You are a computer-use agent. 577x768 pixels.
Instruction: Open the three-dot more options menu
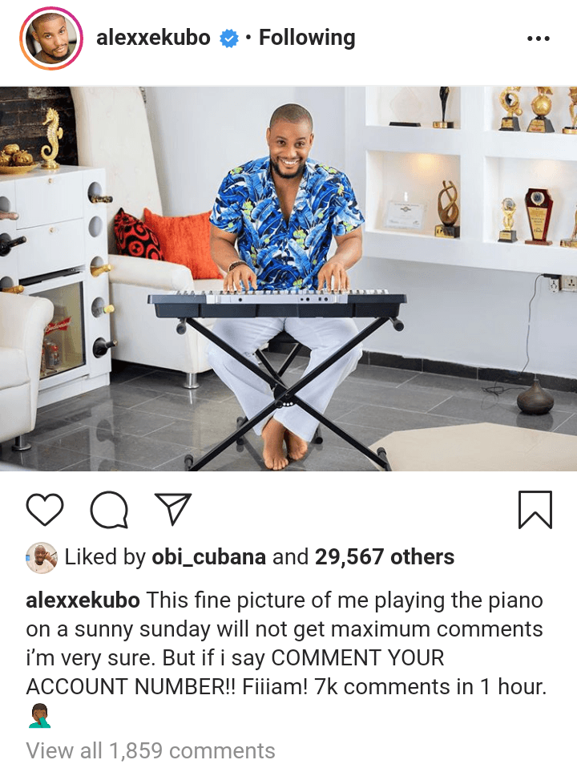coord(539,38)
